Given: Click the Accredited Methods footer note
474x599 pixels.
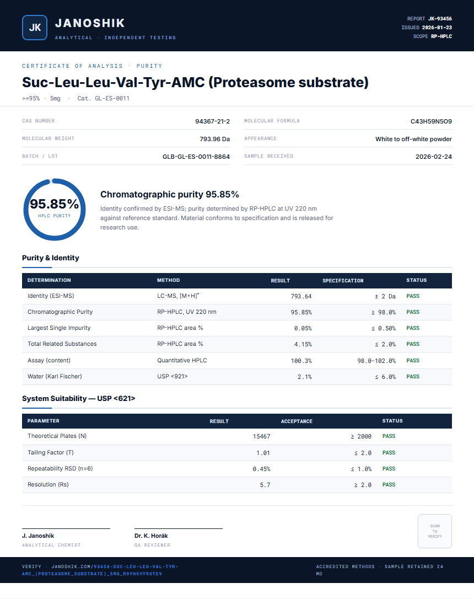Looking at the screenshot, I should 380,570.
